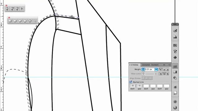Click the first dash value field
Screen dimensions: 198x111
pyautogui.click(x=132, y=86)
